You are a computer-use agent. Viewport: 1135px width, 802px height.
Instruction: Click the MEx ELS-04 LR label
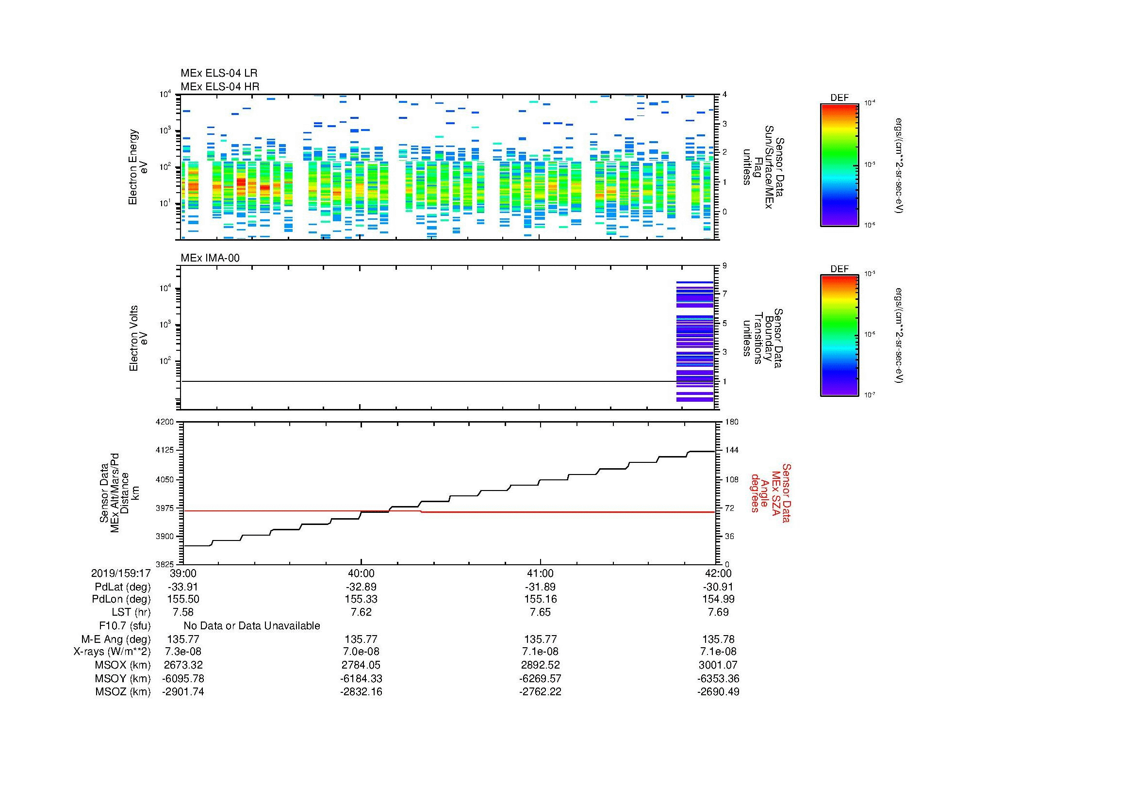(x=218, y=73)
